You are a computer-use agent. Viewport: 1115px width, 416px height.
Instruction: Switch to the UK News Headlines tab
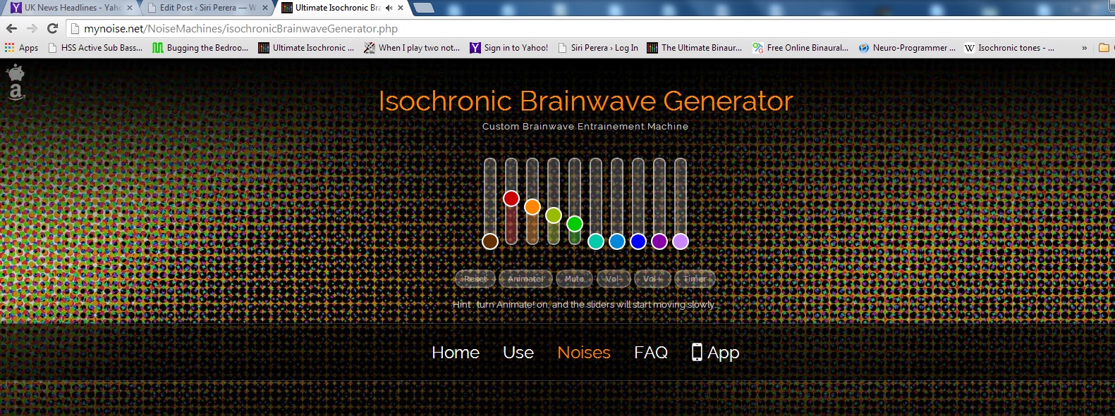click(x=71, y=8)
